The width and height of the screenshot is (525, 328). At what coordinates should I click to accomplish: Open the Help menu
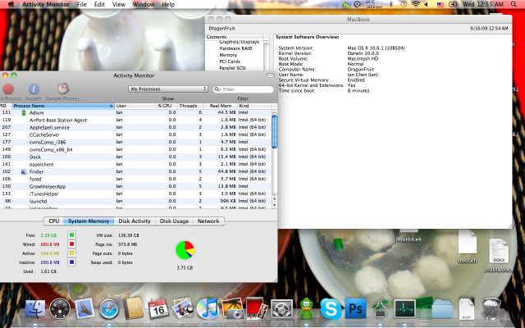point(168,4)
